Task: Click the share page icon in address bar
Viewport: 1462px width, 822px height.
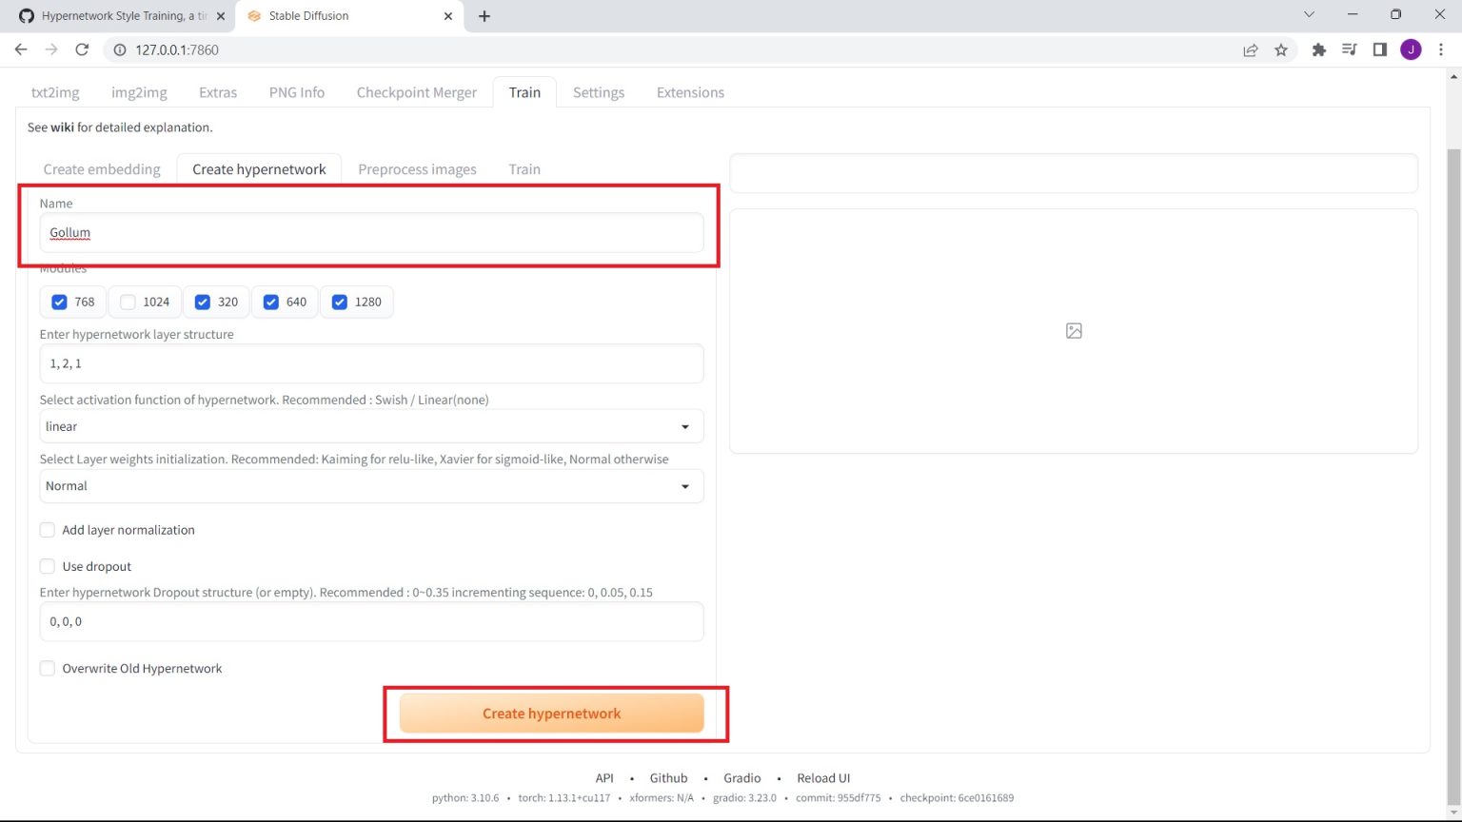Action: coord(1251,49)
